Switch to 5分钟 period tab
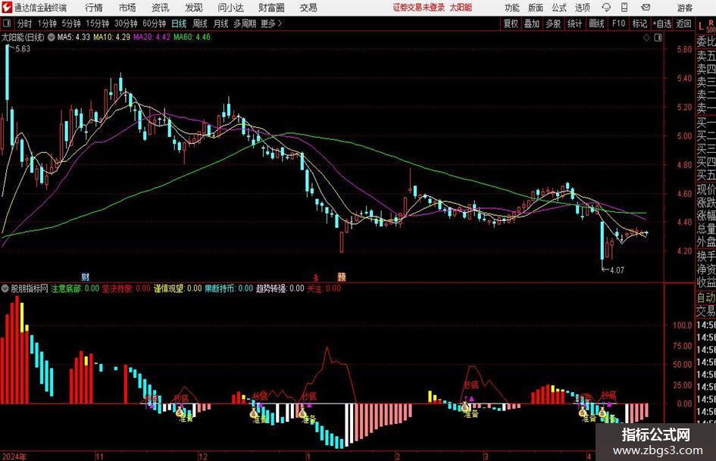716x461 pixels. point(70,23)
